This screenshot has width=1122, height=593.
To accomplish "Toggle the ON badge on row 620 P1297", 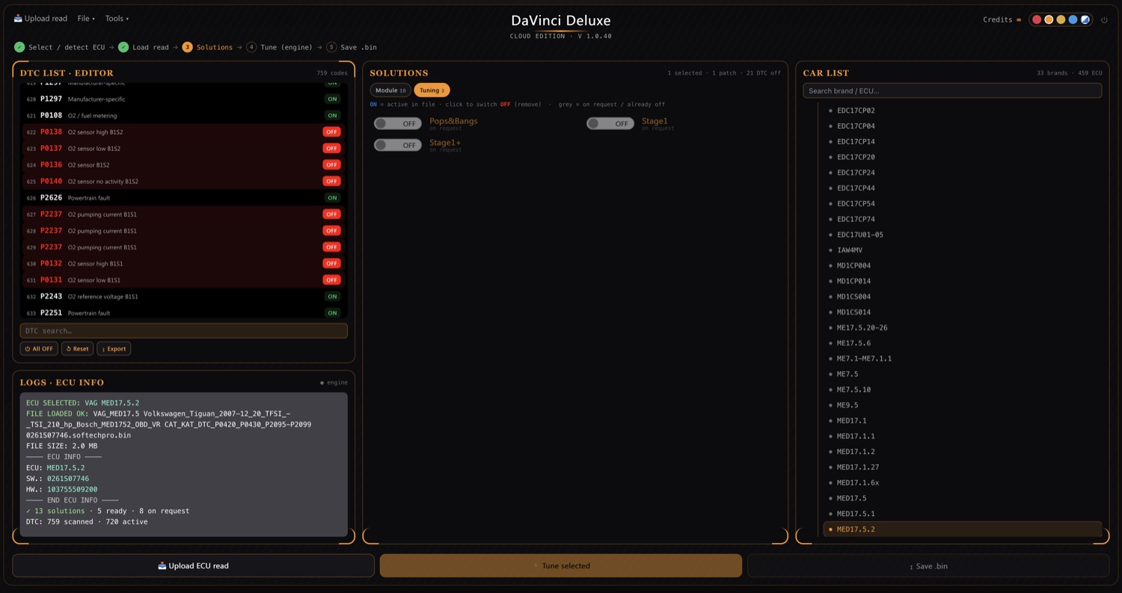I will 332,99.
